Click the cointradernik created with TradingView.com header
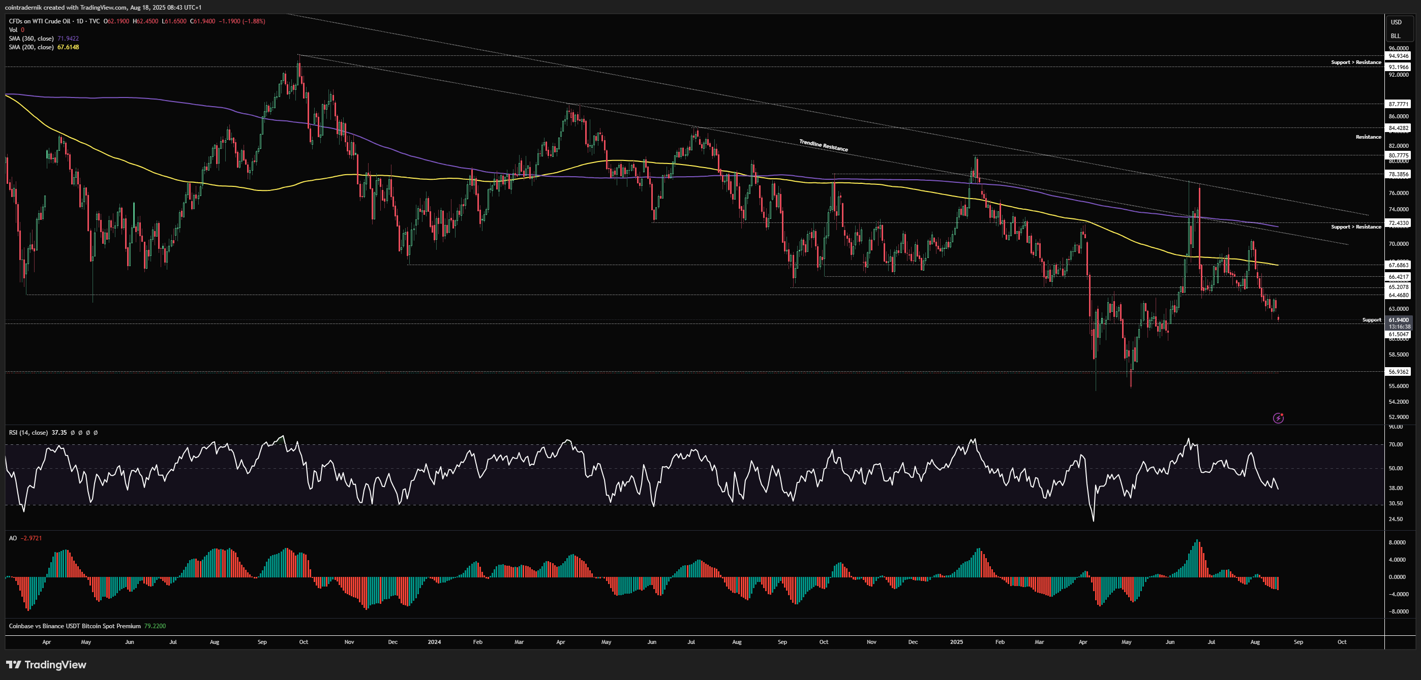Screen dimensions: 1421x680 click(103, 7)
